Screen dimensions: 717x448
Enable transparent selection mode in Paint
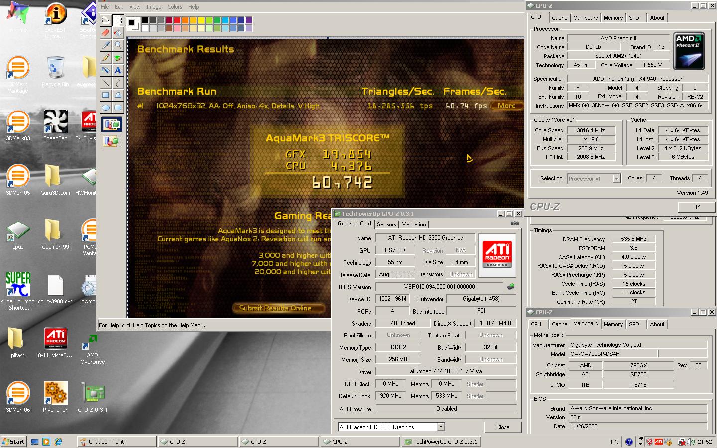[112, 141]
